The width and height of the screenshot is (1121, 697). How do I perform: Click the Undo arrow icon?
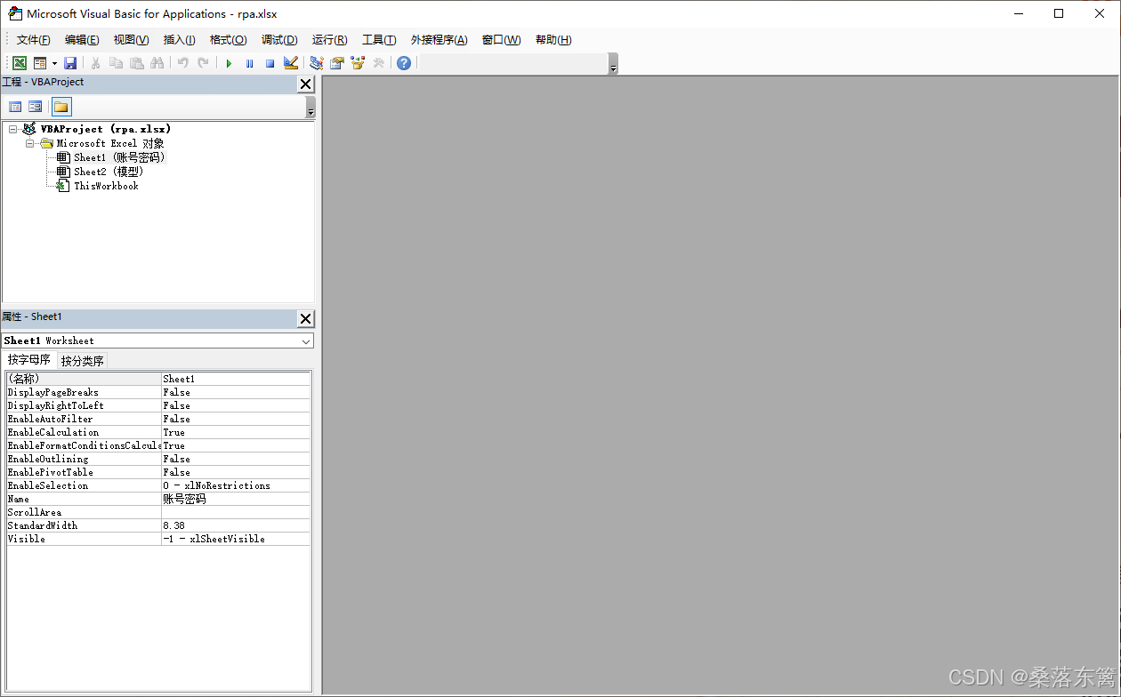(x=182, y=63)
